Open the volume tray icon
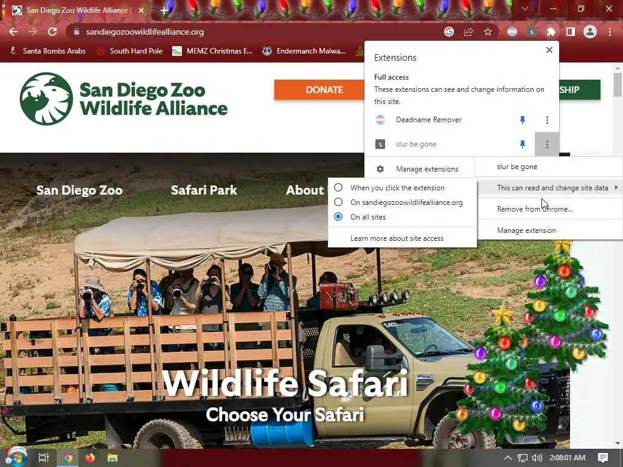Viewport: 623px width, 467px height. click(537, 458)
